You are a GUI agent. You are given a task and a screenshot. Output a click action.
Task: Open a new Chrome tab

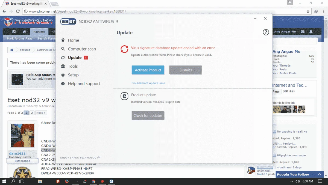[x=54, y=4]
